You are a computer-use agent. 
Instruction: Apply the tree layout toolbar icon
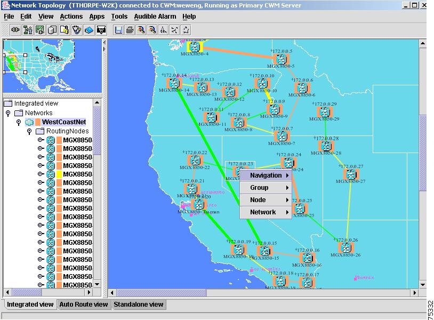164,30
